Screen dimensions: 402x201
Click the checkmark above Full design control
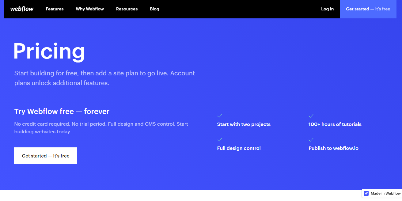click(x=220, y=140)
